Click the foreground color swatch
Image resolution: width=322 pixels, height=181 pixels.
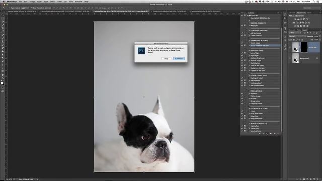point(2,83)
